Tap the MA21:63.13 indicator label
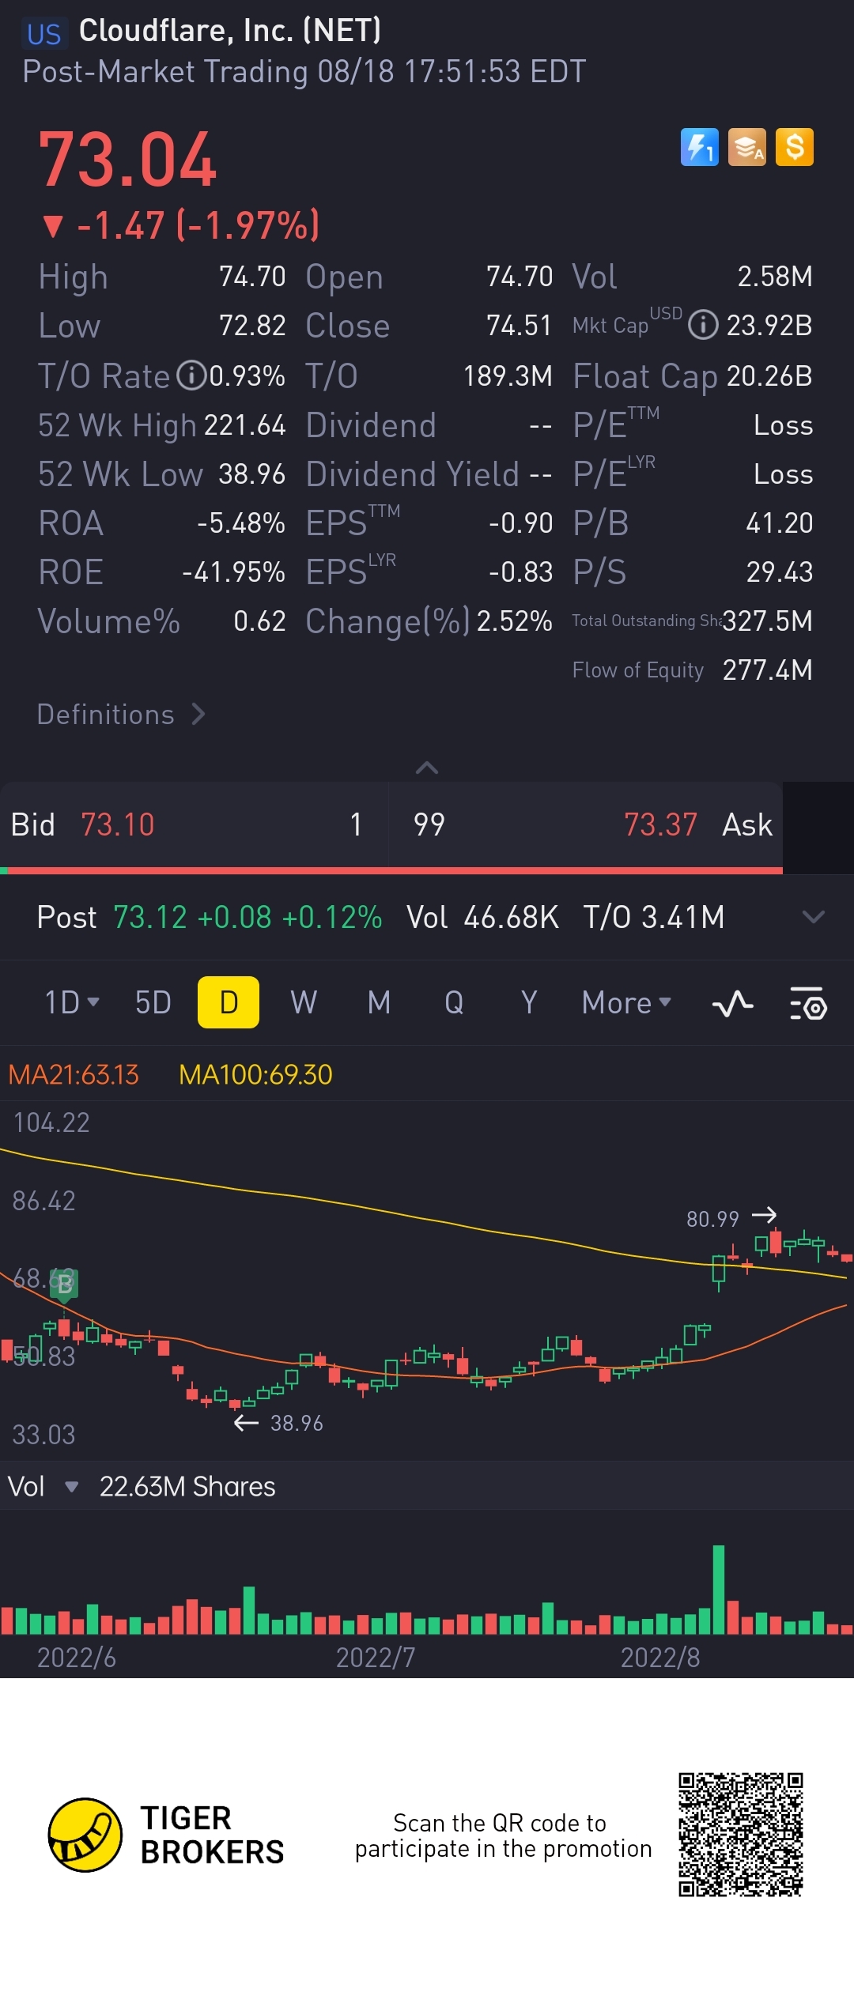The height and width of the screenshot is (1992, 854). pos(74,1074)
